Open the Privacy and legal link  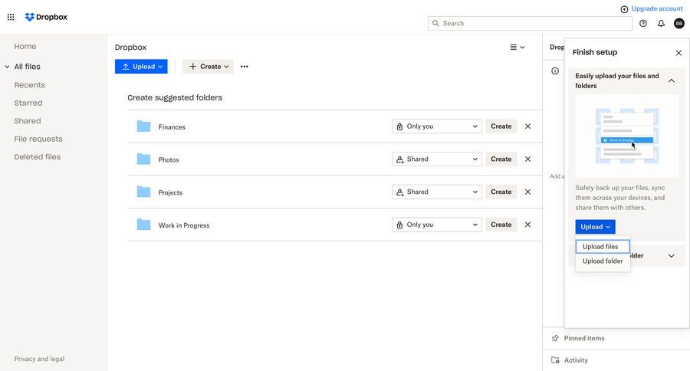[39, 359]
